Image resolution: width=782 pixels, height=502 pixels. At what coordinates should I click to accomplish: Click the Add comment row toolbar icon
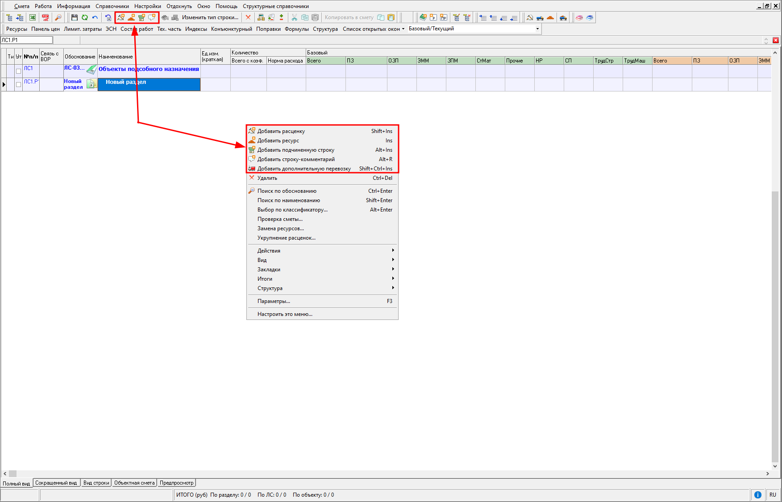[152, 18]
